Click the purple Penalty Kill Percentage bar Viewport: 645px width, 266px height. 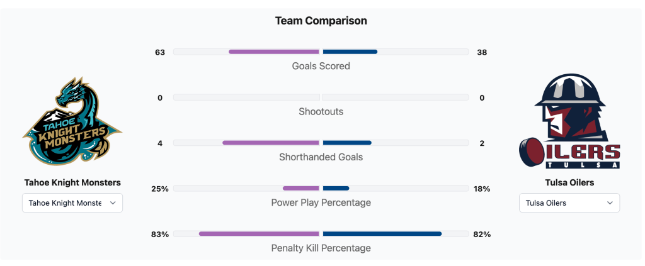[259, 234]
